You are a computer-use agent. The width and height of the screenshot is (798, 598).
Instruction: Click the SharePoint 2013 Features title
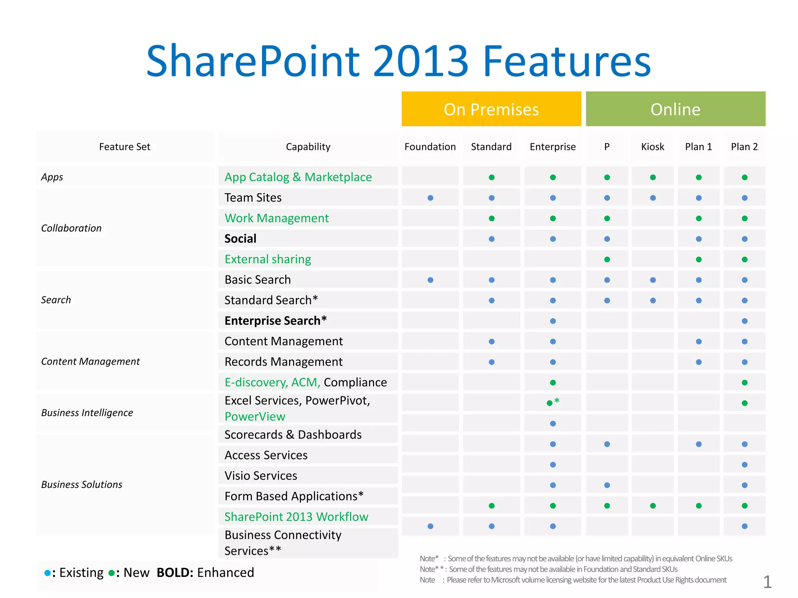(x=398, y=61)
